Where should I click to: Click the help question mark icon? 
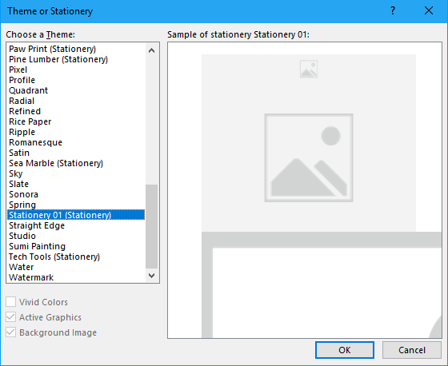[x=393, y=11]
